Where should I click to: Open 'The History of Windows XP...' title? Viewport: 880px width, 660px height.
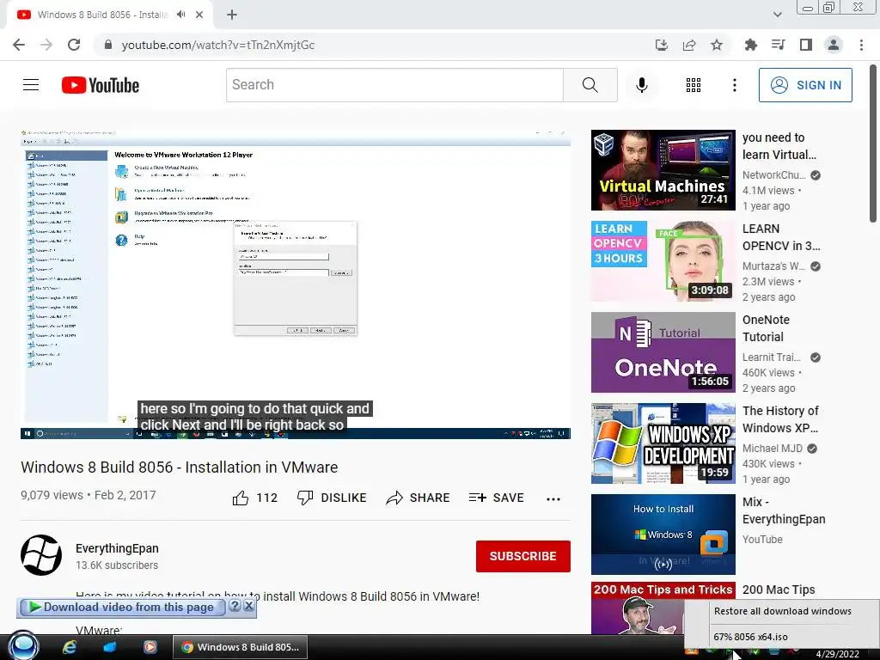tap(780, 419)
